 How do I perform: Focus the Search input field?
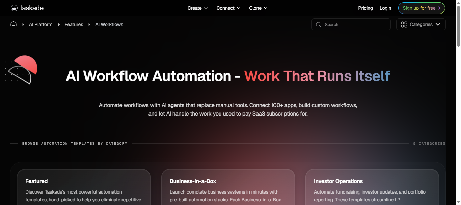pyautogui.click(x=354, y=24)
